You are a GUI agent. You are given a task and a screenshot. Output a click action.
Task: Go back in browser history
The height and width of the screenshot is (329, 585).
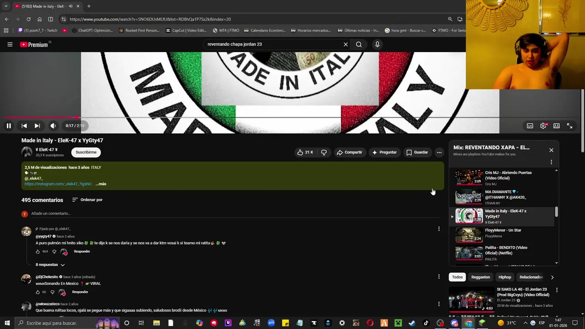(6, 19)
